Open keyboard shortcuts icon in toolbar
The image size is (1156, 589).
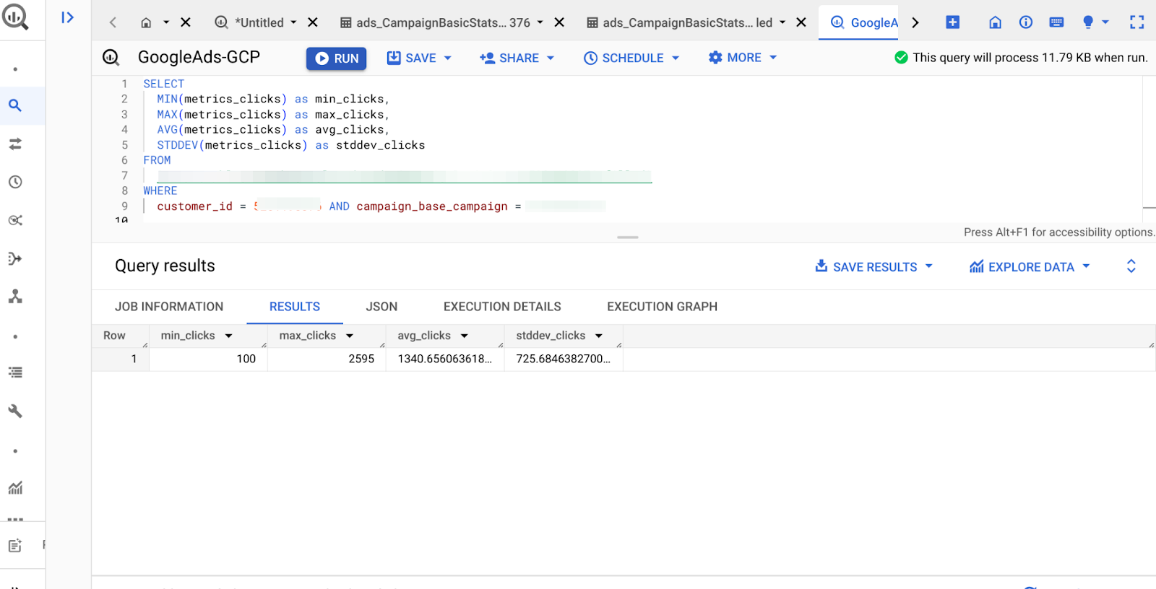1056,22
